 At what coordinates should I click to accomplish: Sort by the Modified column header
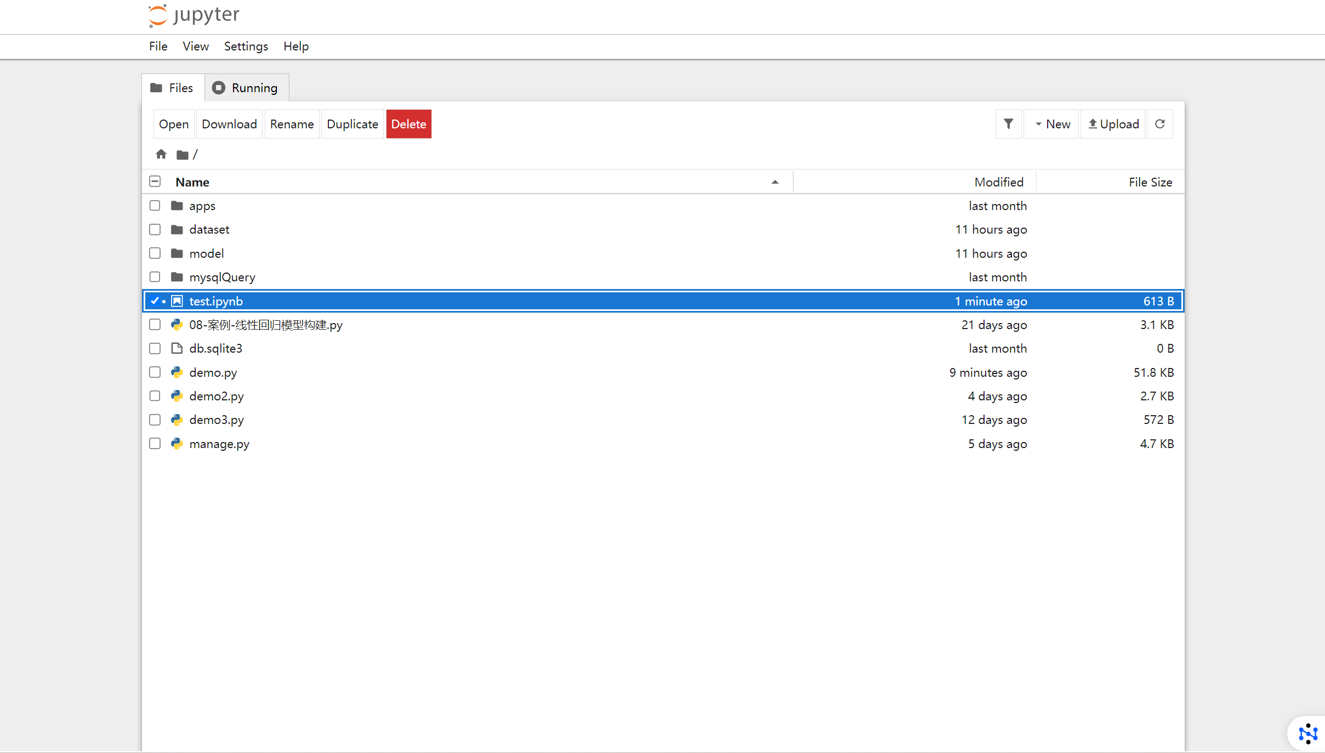tap(998, 182)
